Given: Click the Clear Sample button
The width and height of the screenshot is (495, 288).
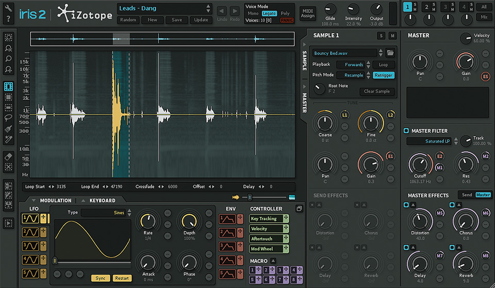Looking at the screenshot, I should click(x=376, y=91).
